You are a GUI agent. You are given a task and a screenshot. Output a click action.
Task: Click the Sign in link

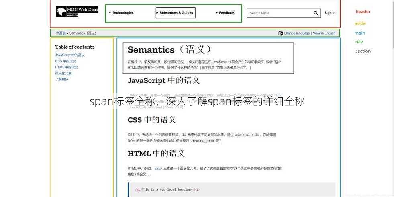click(x=330, y=13)
